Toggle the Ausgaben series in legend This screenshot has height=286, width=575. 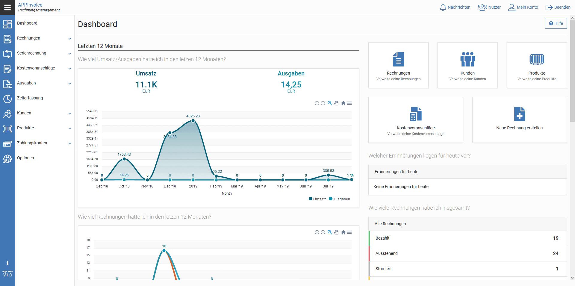(339, 199)
